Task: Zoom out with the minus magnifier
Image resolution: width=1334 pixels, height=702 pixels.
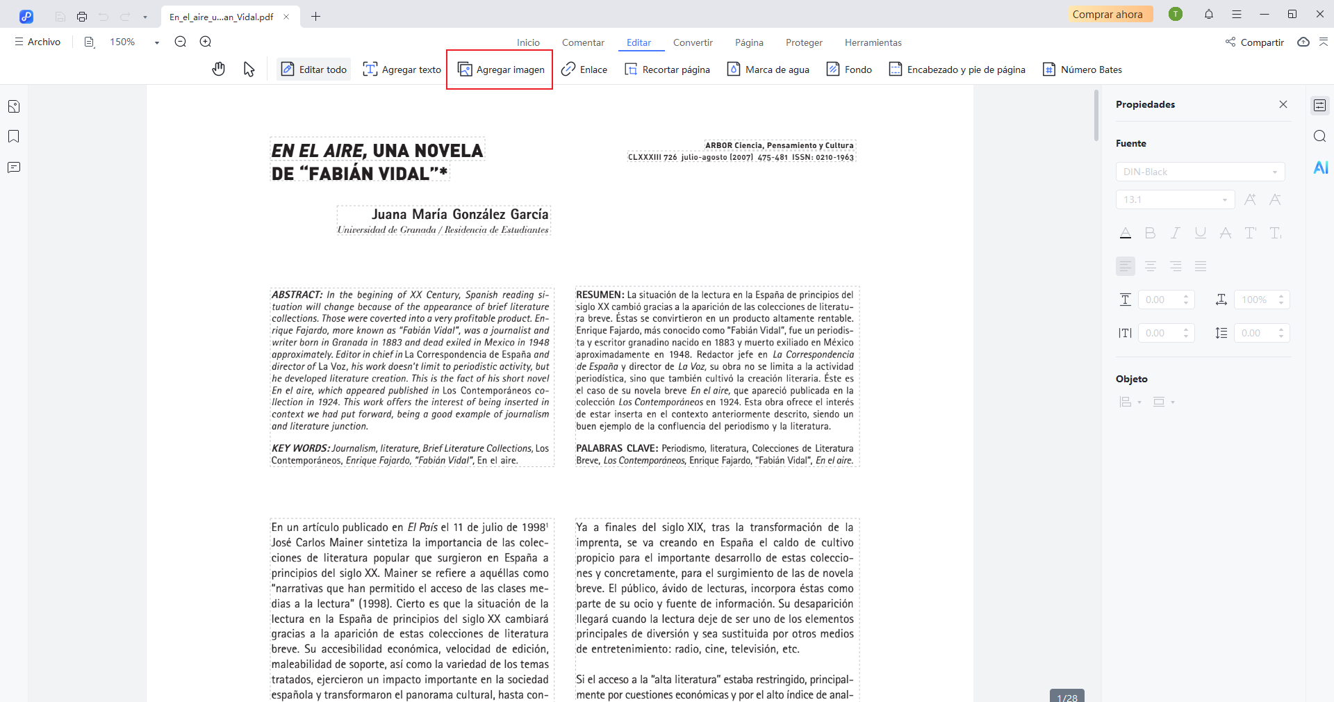Action: [x=181, y=42]
